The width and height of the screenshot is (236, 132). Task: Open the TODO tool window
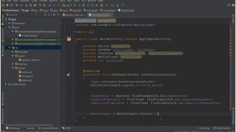tap(66, 128)
